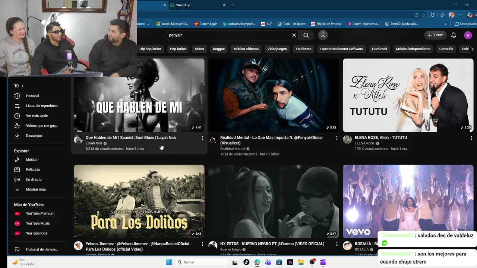Open options menu for Para Los Dolidos
This screenshot has height=268, width=477.
point(202,244)
